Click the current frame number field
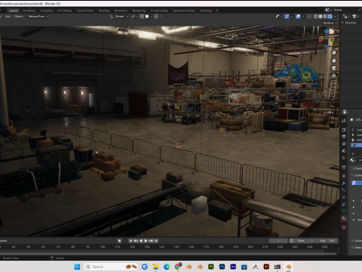This screenshot has width=362, height=272. [x=278, y=241]
